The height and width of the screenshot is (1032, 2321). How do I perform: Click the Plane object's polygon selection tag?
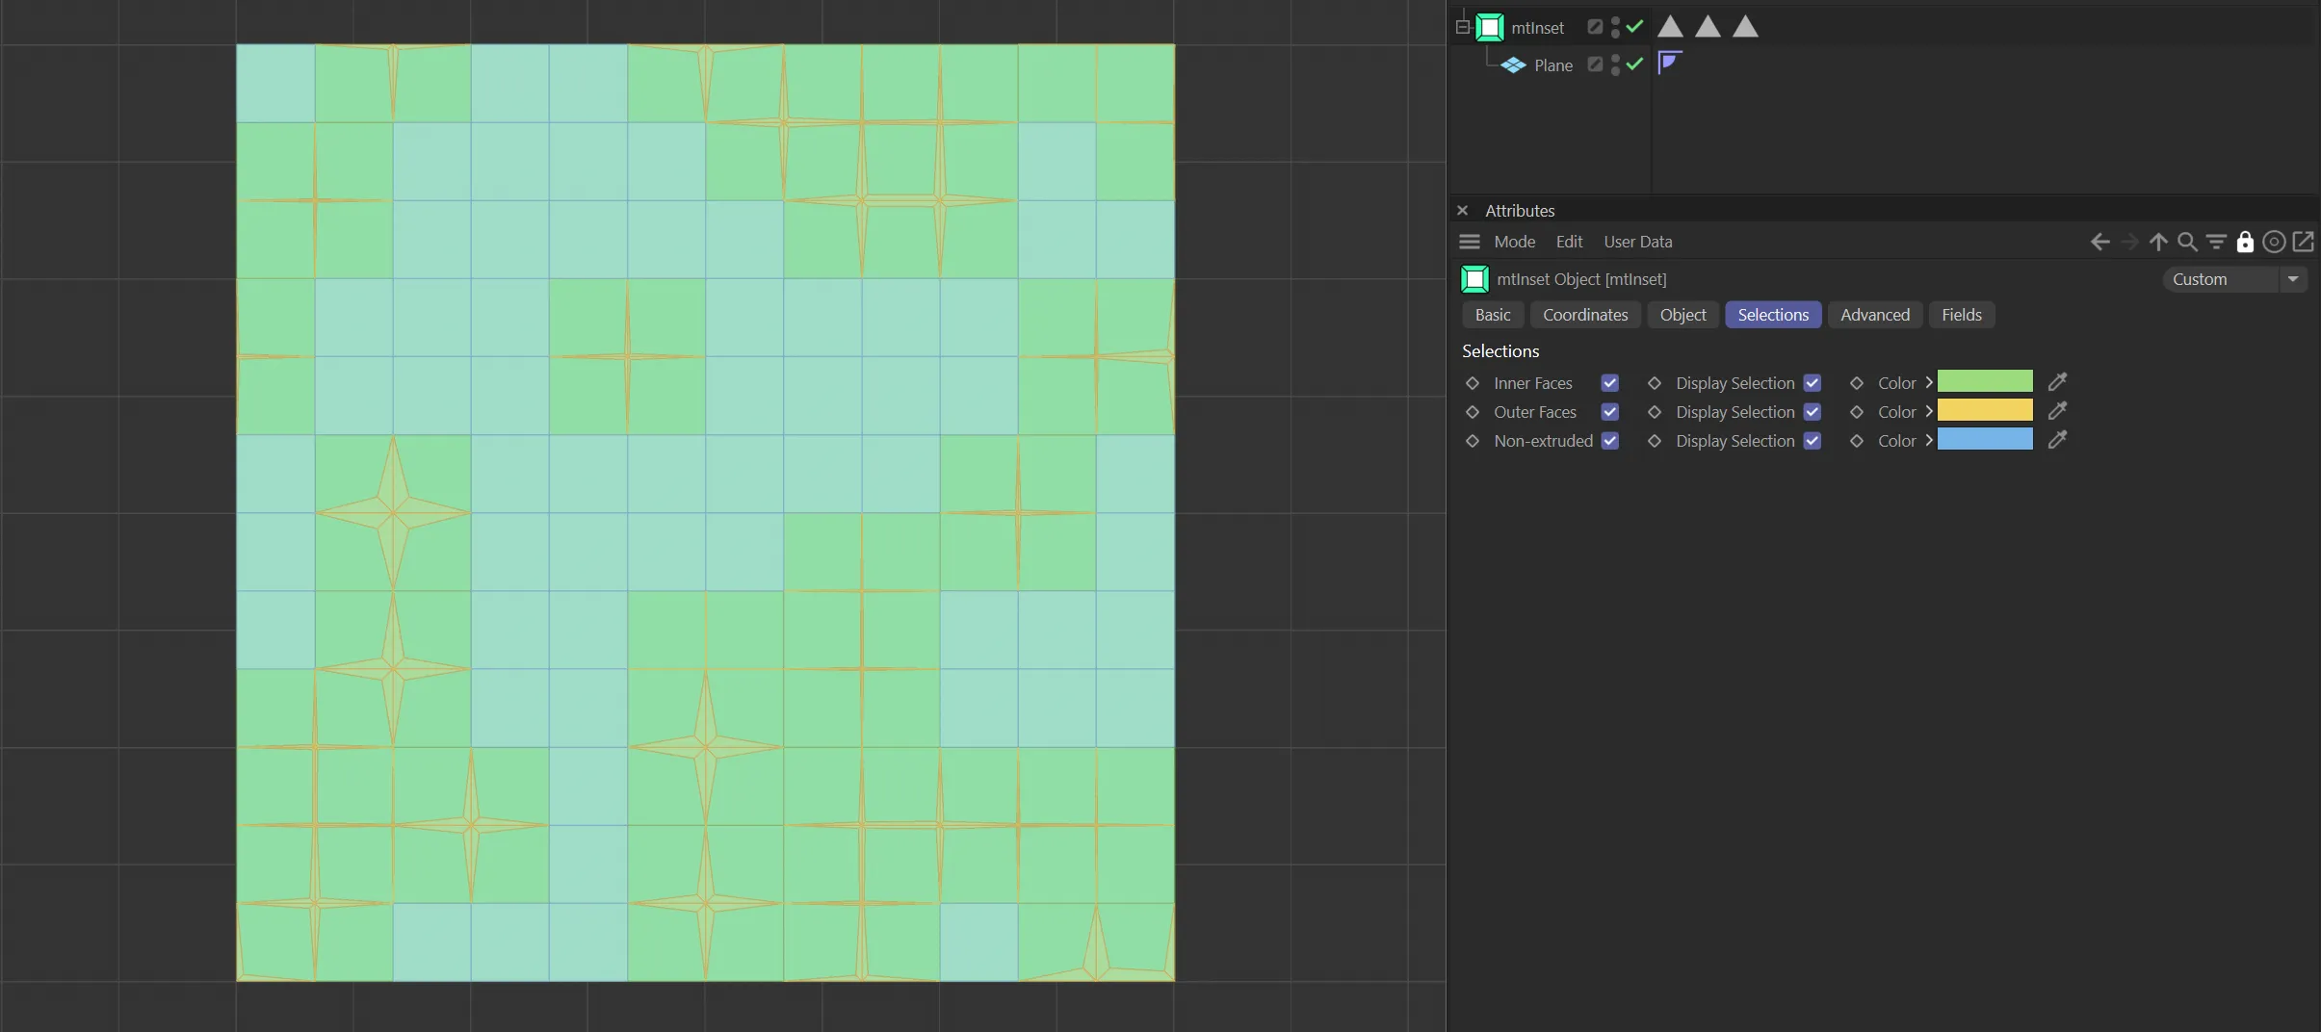1669,64
